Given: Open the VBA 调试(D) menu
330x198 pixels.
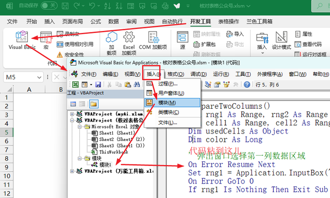Looking at the screenshot, I should click(199, 74).
